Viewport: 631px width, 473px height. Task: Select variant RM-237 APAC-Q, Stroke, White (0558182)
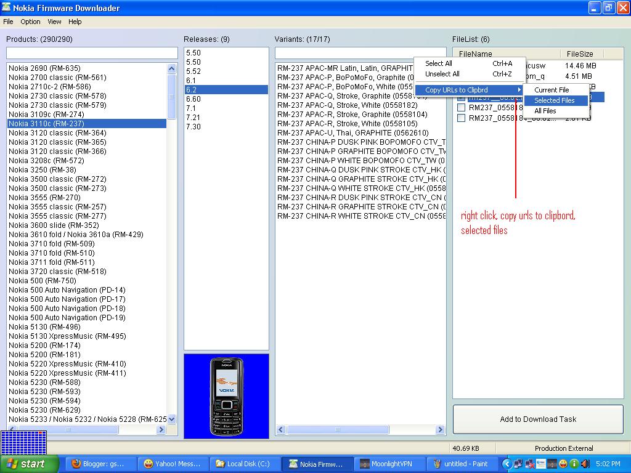tap(361, 105)
